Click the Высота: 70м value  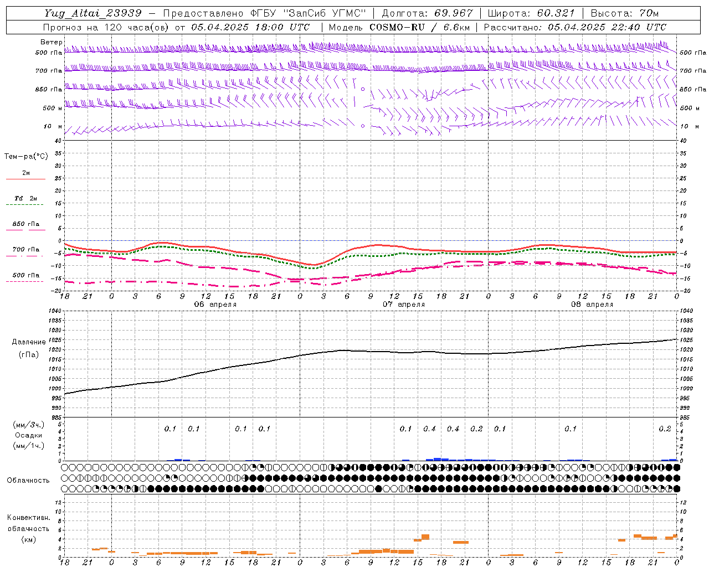point(624,13)
